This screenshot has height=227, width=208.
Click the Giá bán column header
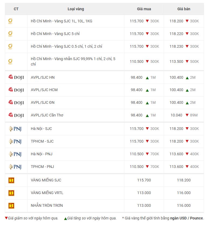(184, 9)
